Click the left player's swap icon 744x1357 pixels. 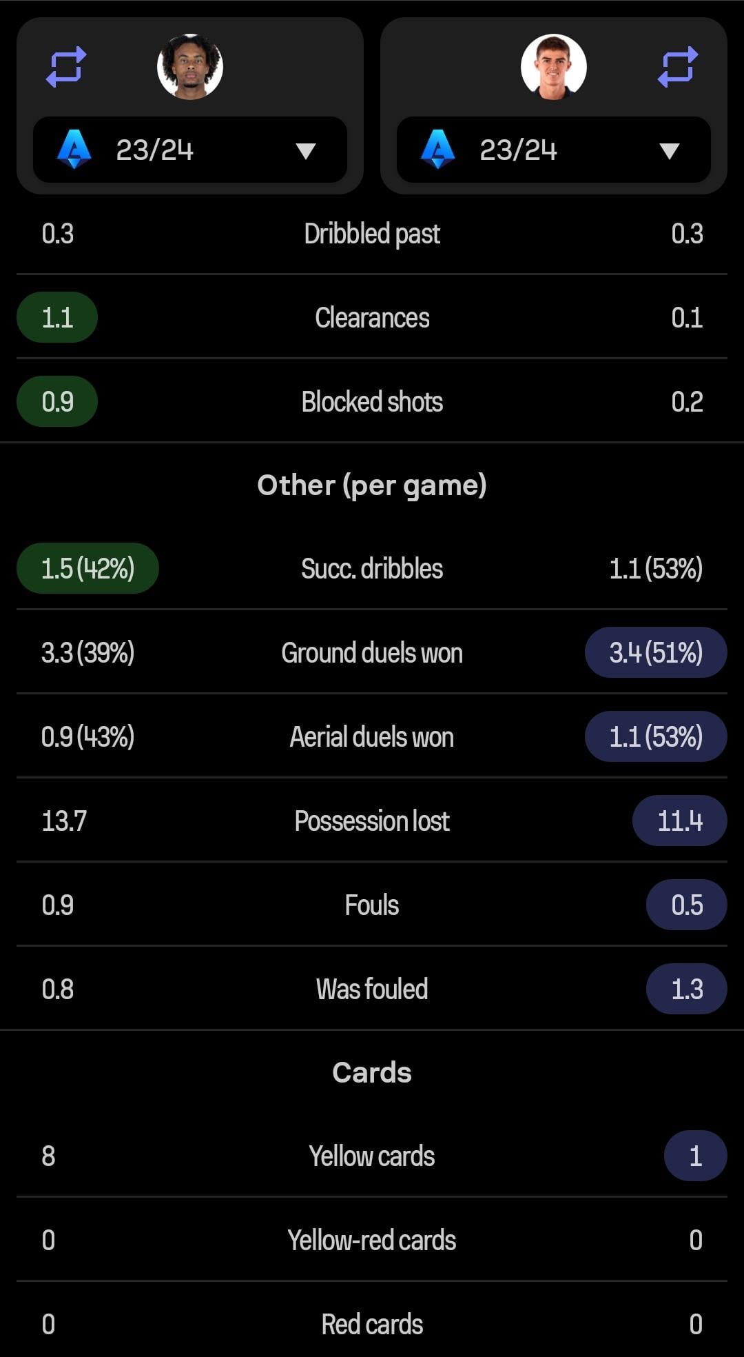66,67
